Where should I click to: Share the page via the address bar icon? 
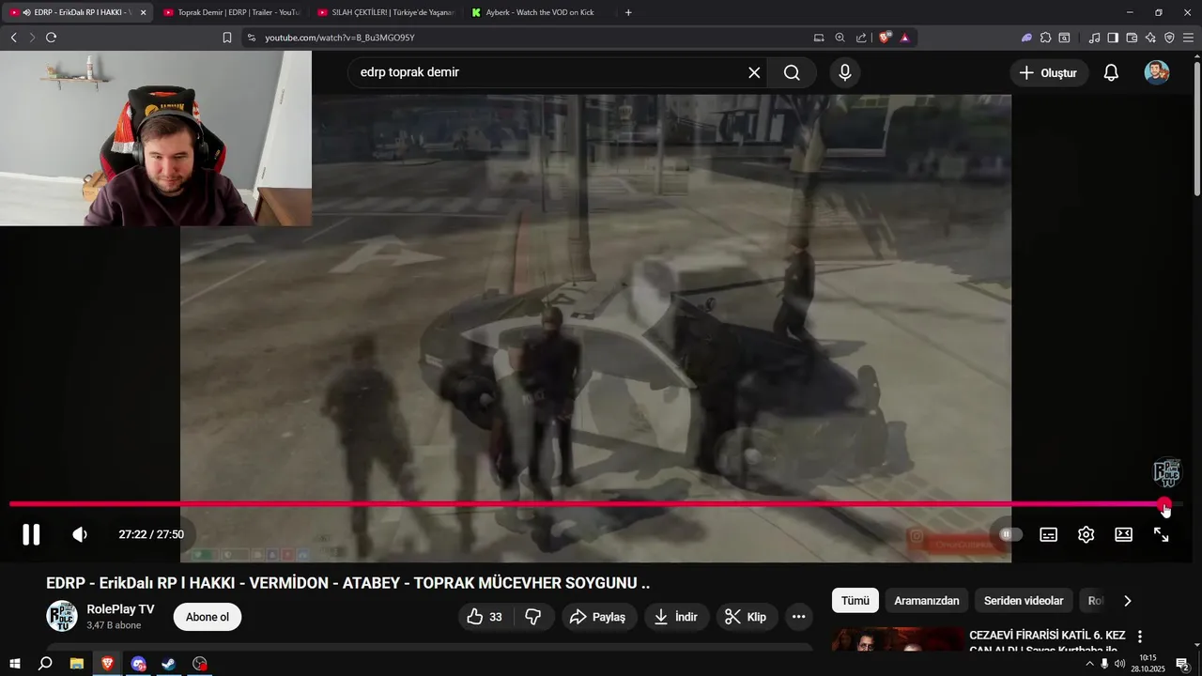point(861,38)
